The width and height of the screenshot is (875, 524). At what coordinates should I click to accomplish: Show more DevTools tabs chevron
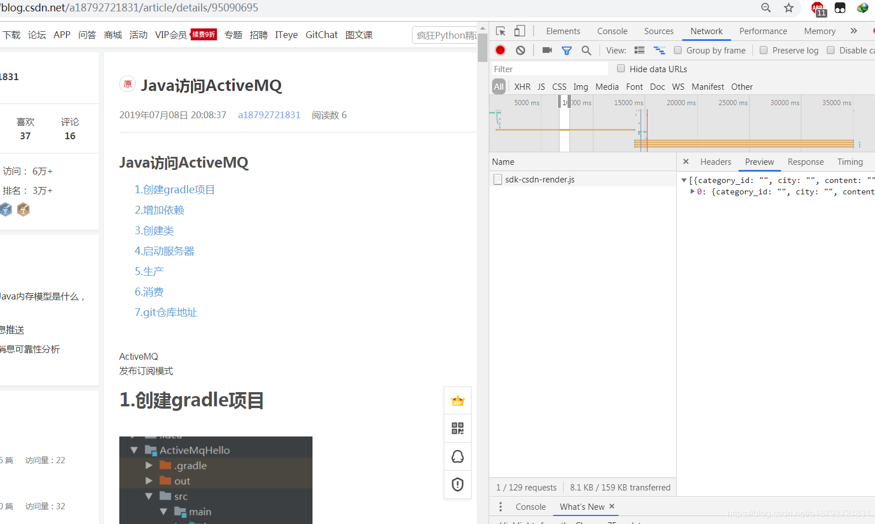pos(853,31)
